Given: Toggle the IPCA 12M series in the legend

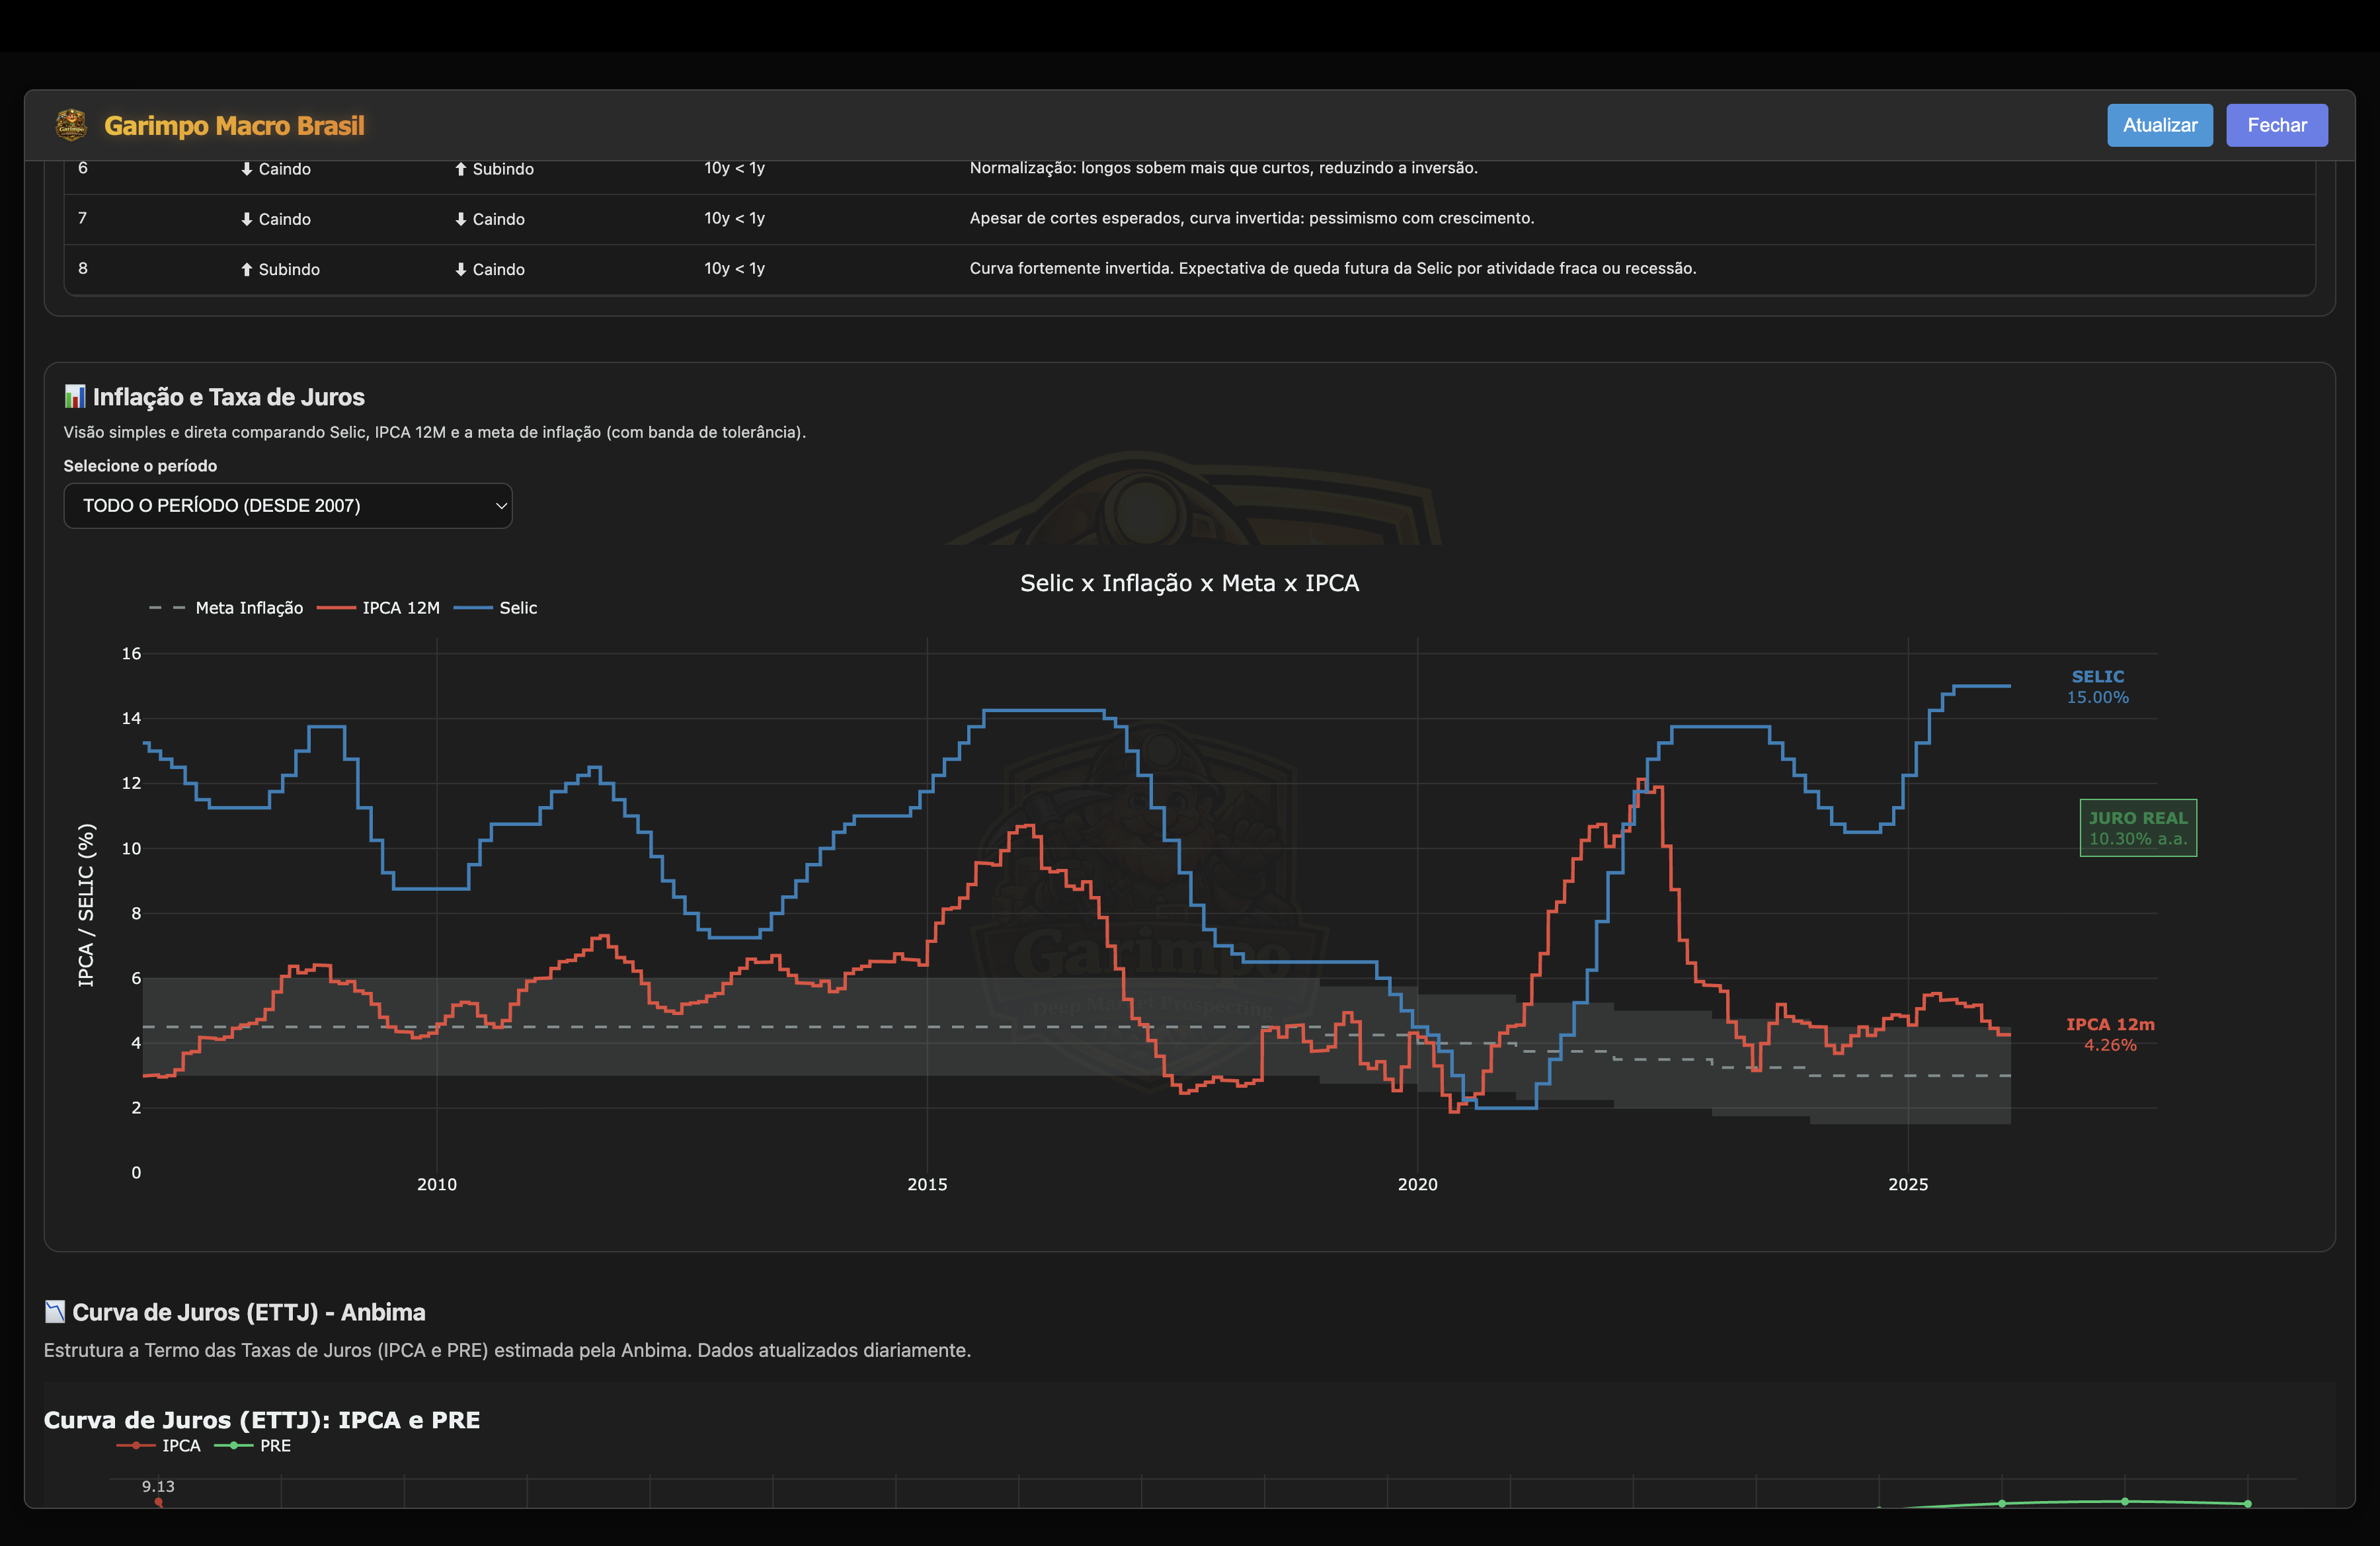Looking at the screenshot, I should point(400,607).
